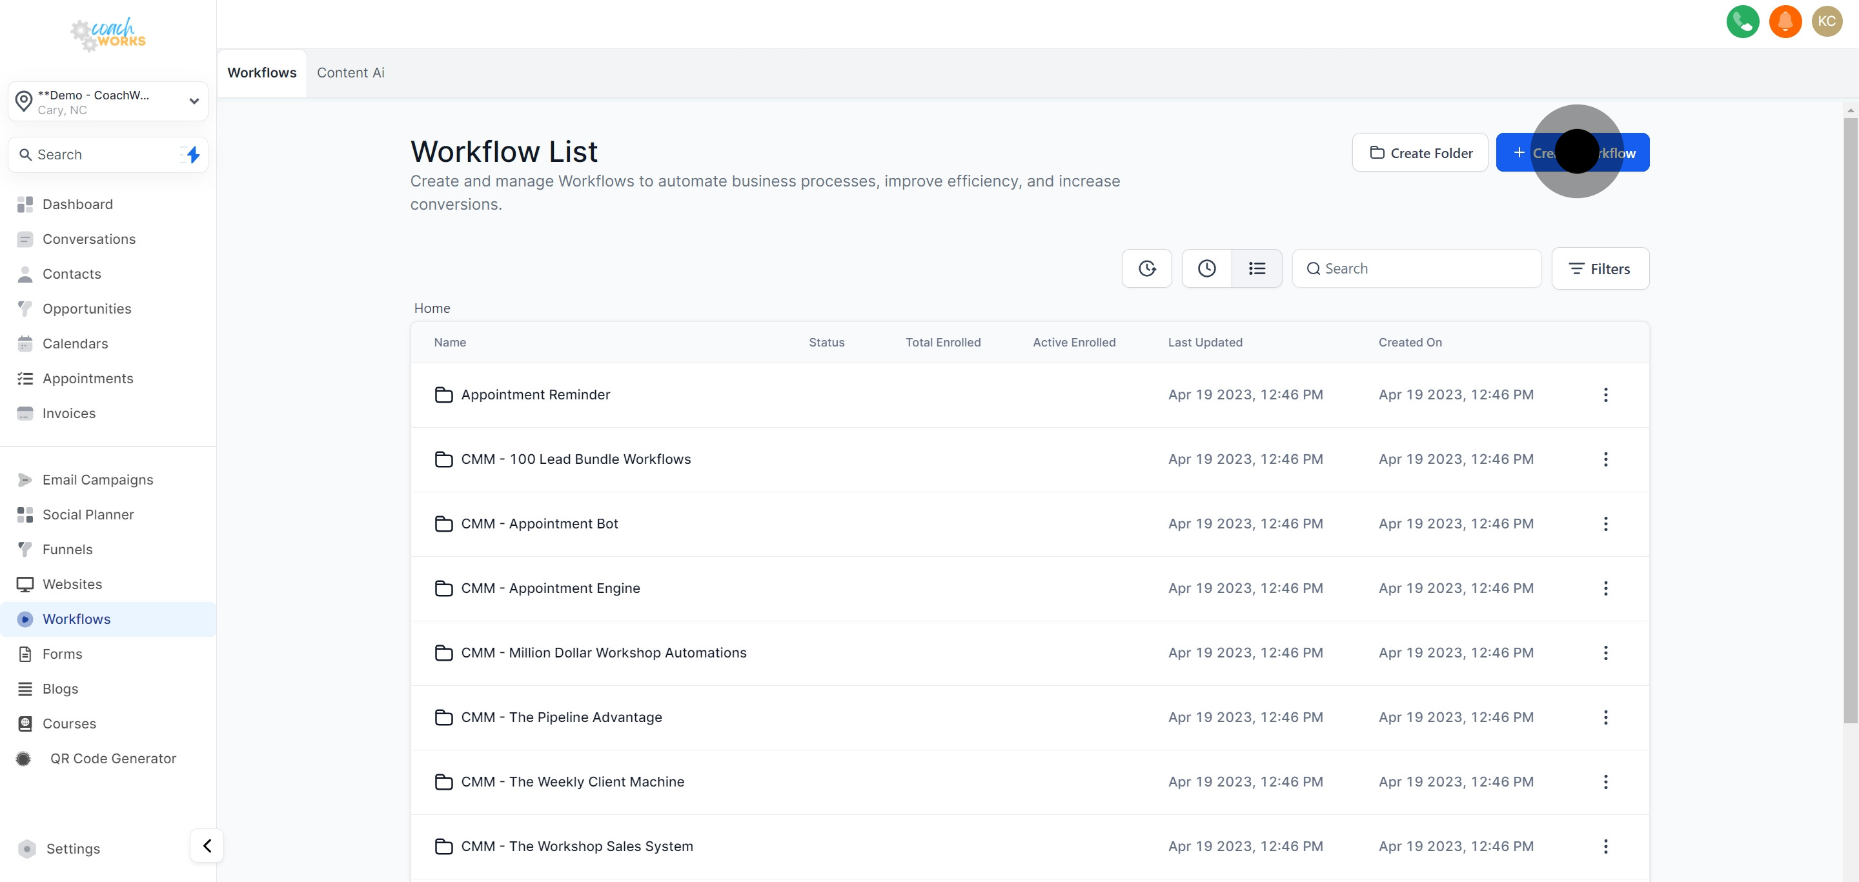Click the lightning icon in the sidebar search bar
This screenshot has width=1859, height=882.
(x=191, y=154)
